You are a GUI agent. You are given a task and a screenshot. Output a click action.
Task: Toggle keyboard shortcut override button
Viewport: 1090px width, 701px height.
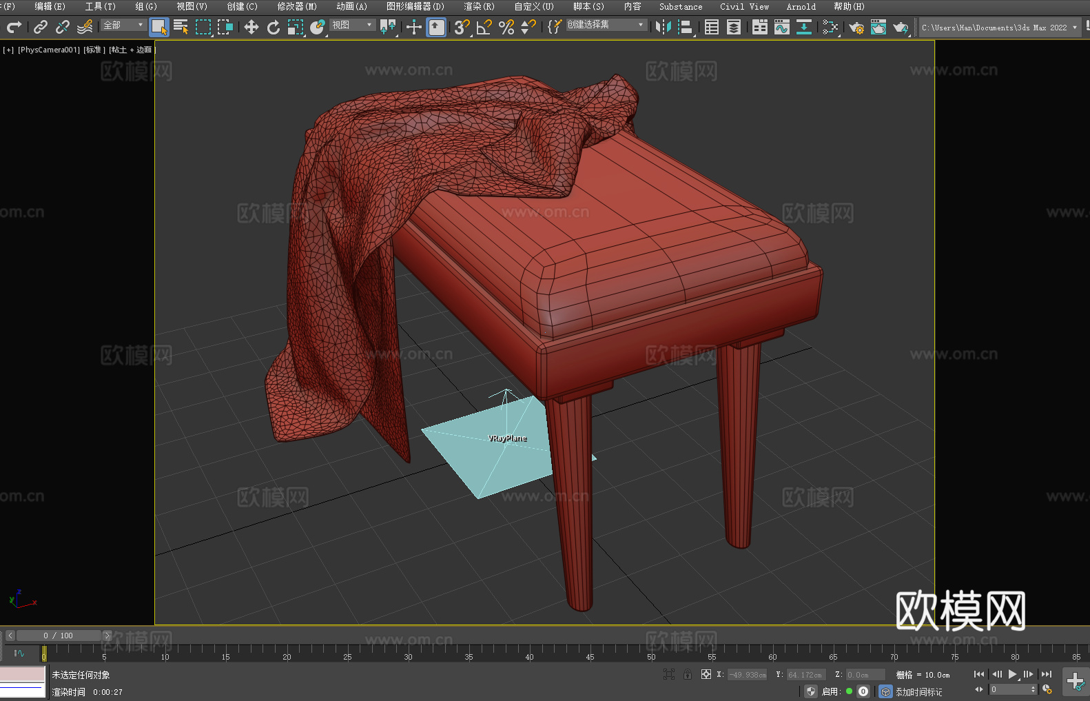click(x=436, y=27)
